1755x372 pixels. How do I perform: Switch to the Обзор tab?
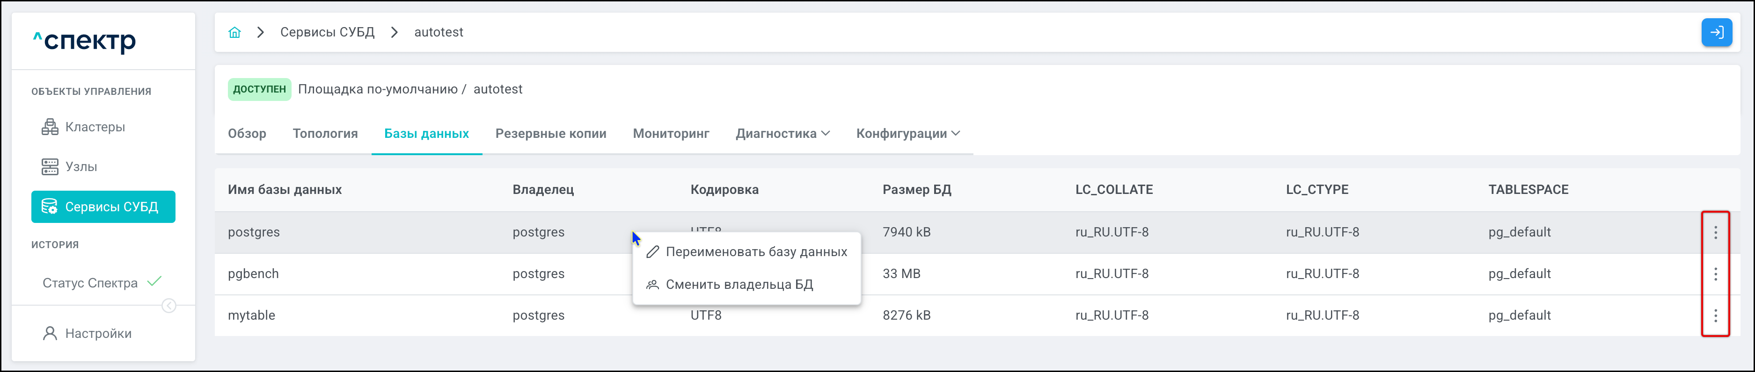tap(247, 134)
